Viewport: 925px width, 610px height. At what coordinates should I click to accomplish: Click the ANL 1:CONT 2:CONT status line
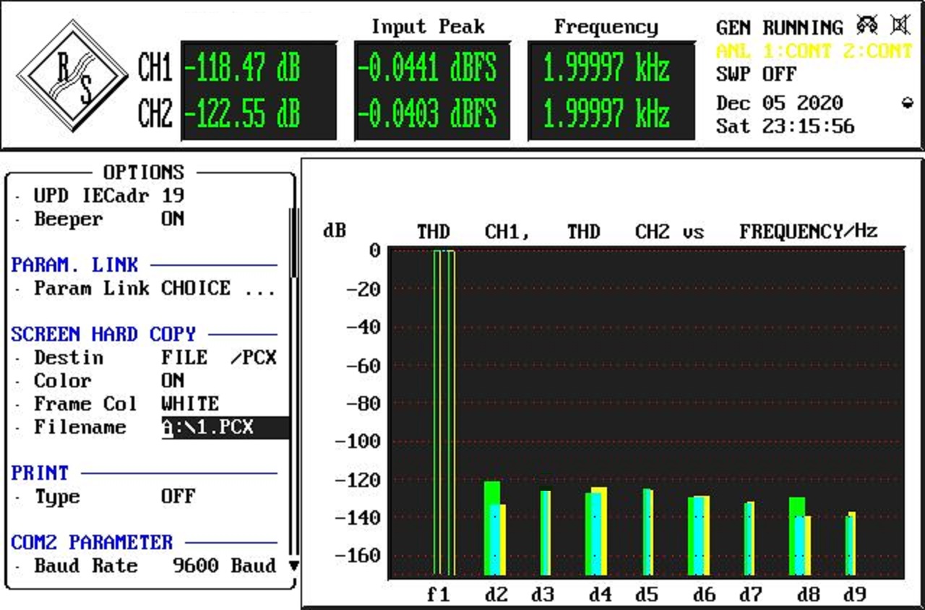coord(814,51)
